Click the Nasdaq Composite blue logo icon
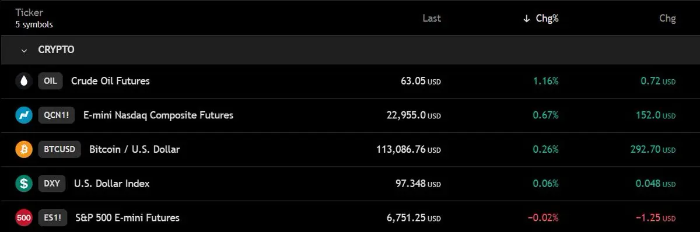Image resolution: width=700 pixels, height=232 pixels. click(24, 115)
